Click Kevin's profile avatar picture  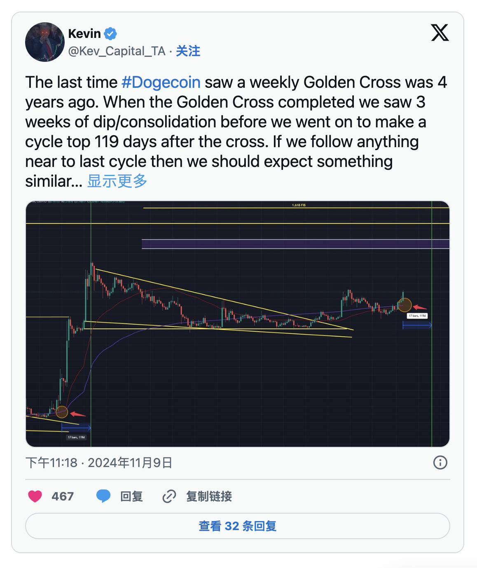pos(44,42)
